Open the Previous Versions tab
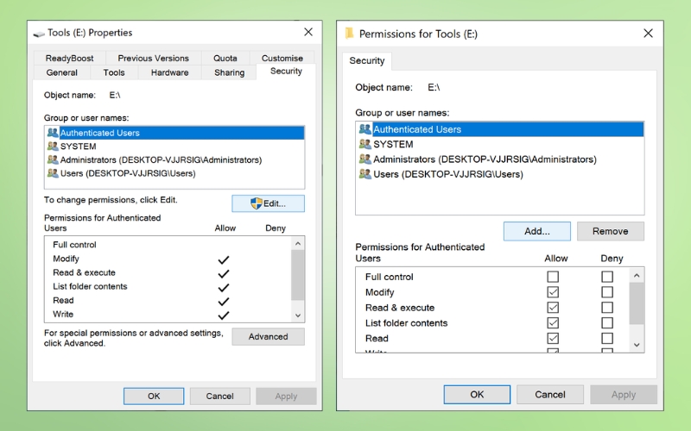This screenshot has height=431, width=691. click(152, 58)
